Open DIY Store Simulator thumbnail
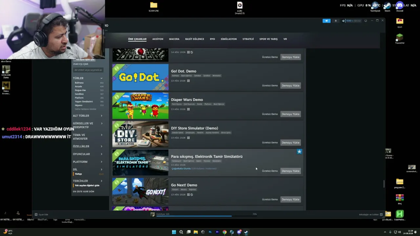This screenshot has width=420, height=236. coord(140,134)
